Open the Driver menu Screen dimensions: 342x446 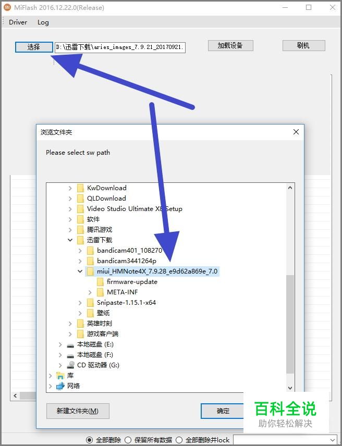pyautogui.click(x=18, y=22)
